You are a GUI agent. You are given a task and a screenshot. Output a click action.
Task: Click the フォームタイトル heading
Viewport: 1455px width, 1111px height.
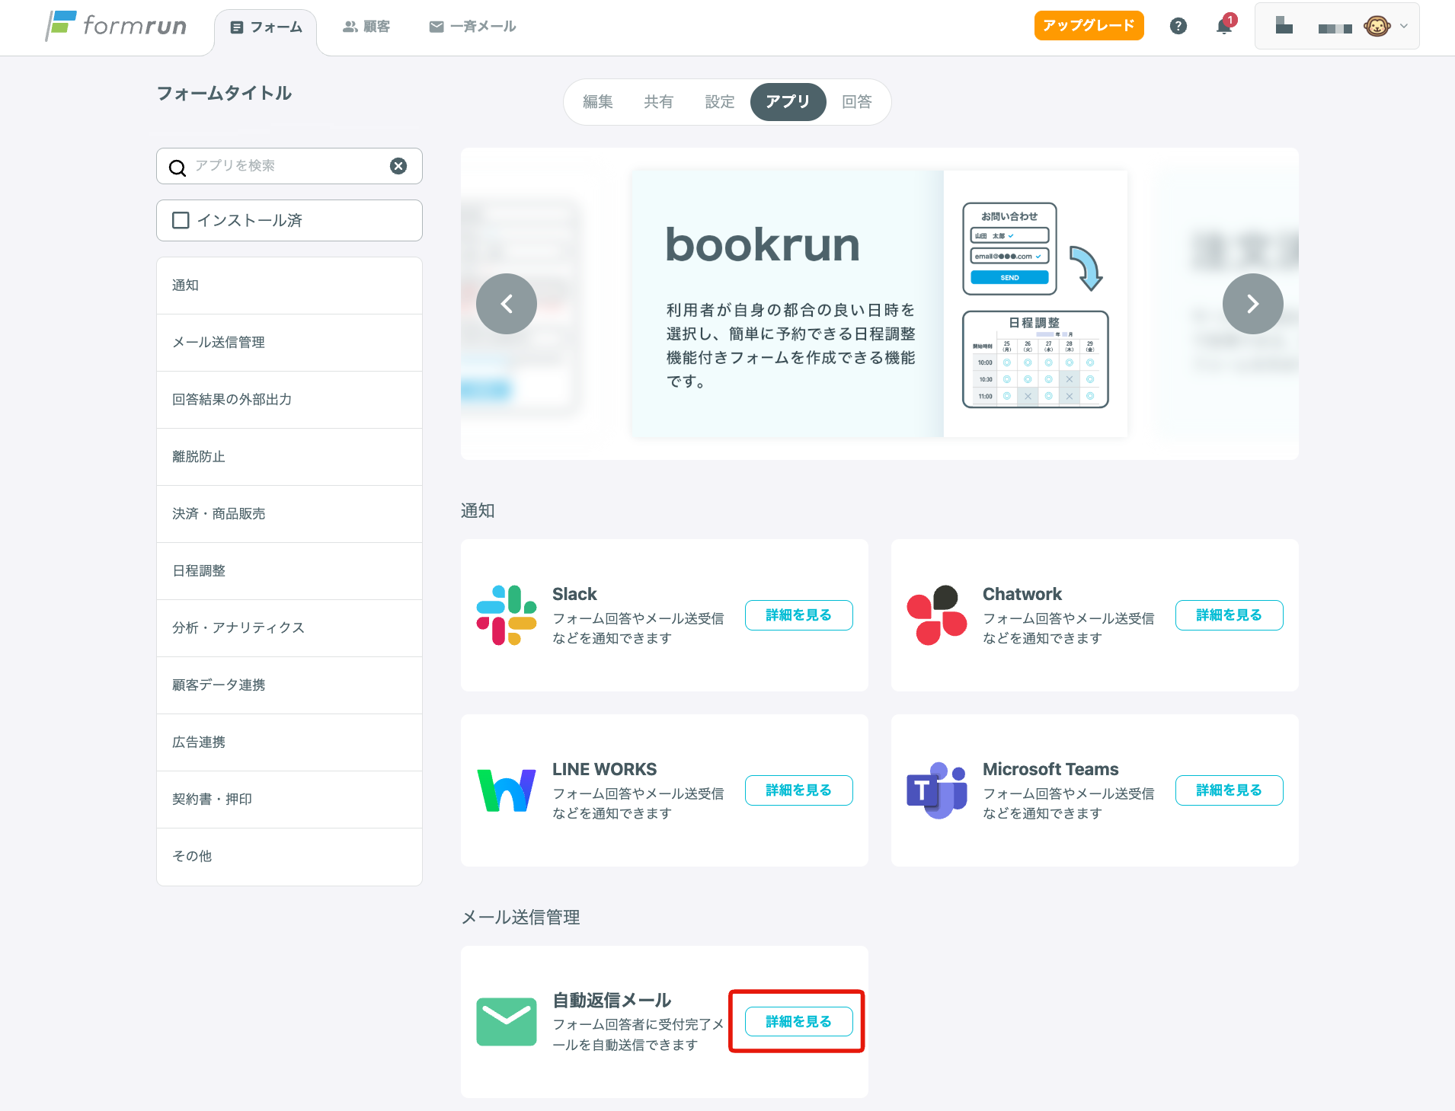click(225, 94)
